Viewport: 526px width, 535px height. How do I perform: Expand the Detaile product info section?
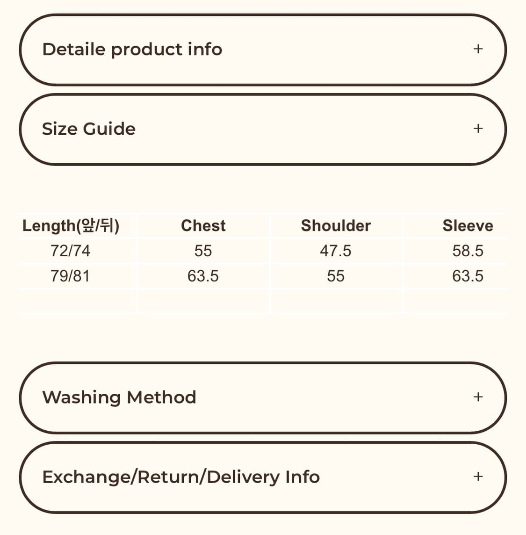click(x=132, y=50)
